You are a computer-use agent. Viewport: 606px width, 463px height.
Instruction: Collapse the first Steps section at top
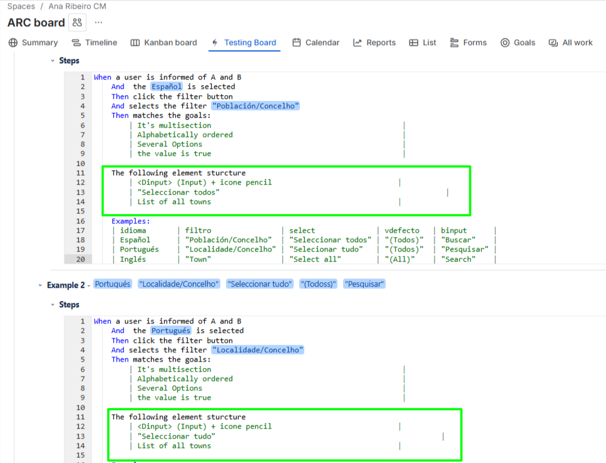[53, 61]
